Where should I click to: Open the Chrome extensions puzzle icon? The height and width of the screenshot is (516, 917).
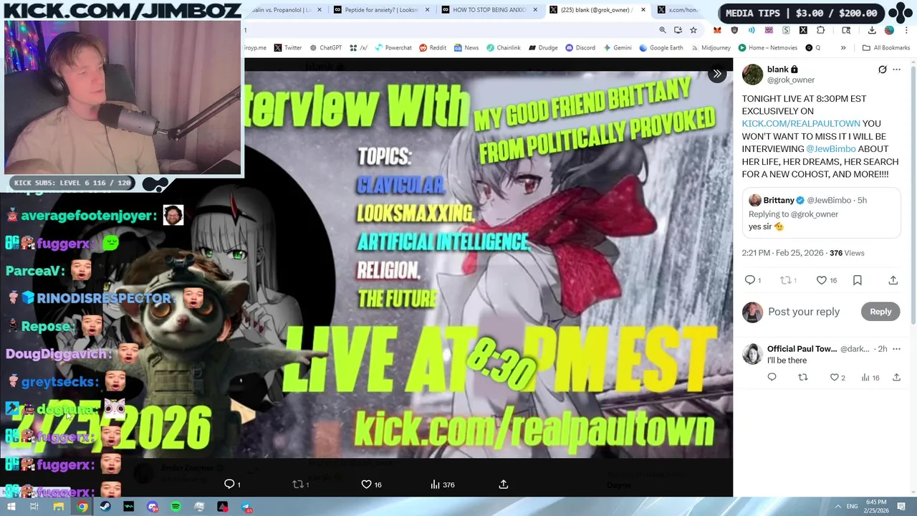[x=821, y=30]
